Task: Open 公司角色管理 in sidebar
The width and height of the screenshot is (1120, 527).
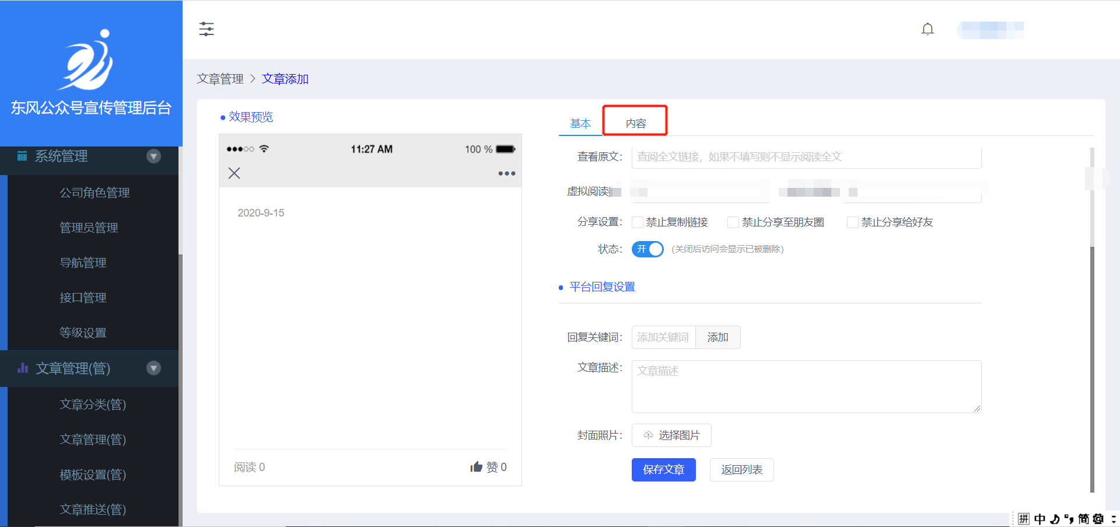Action: 93,193
